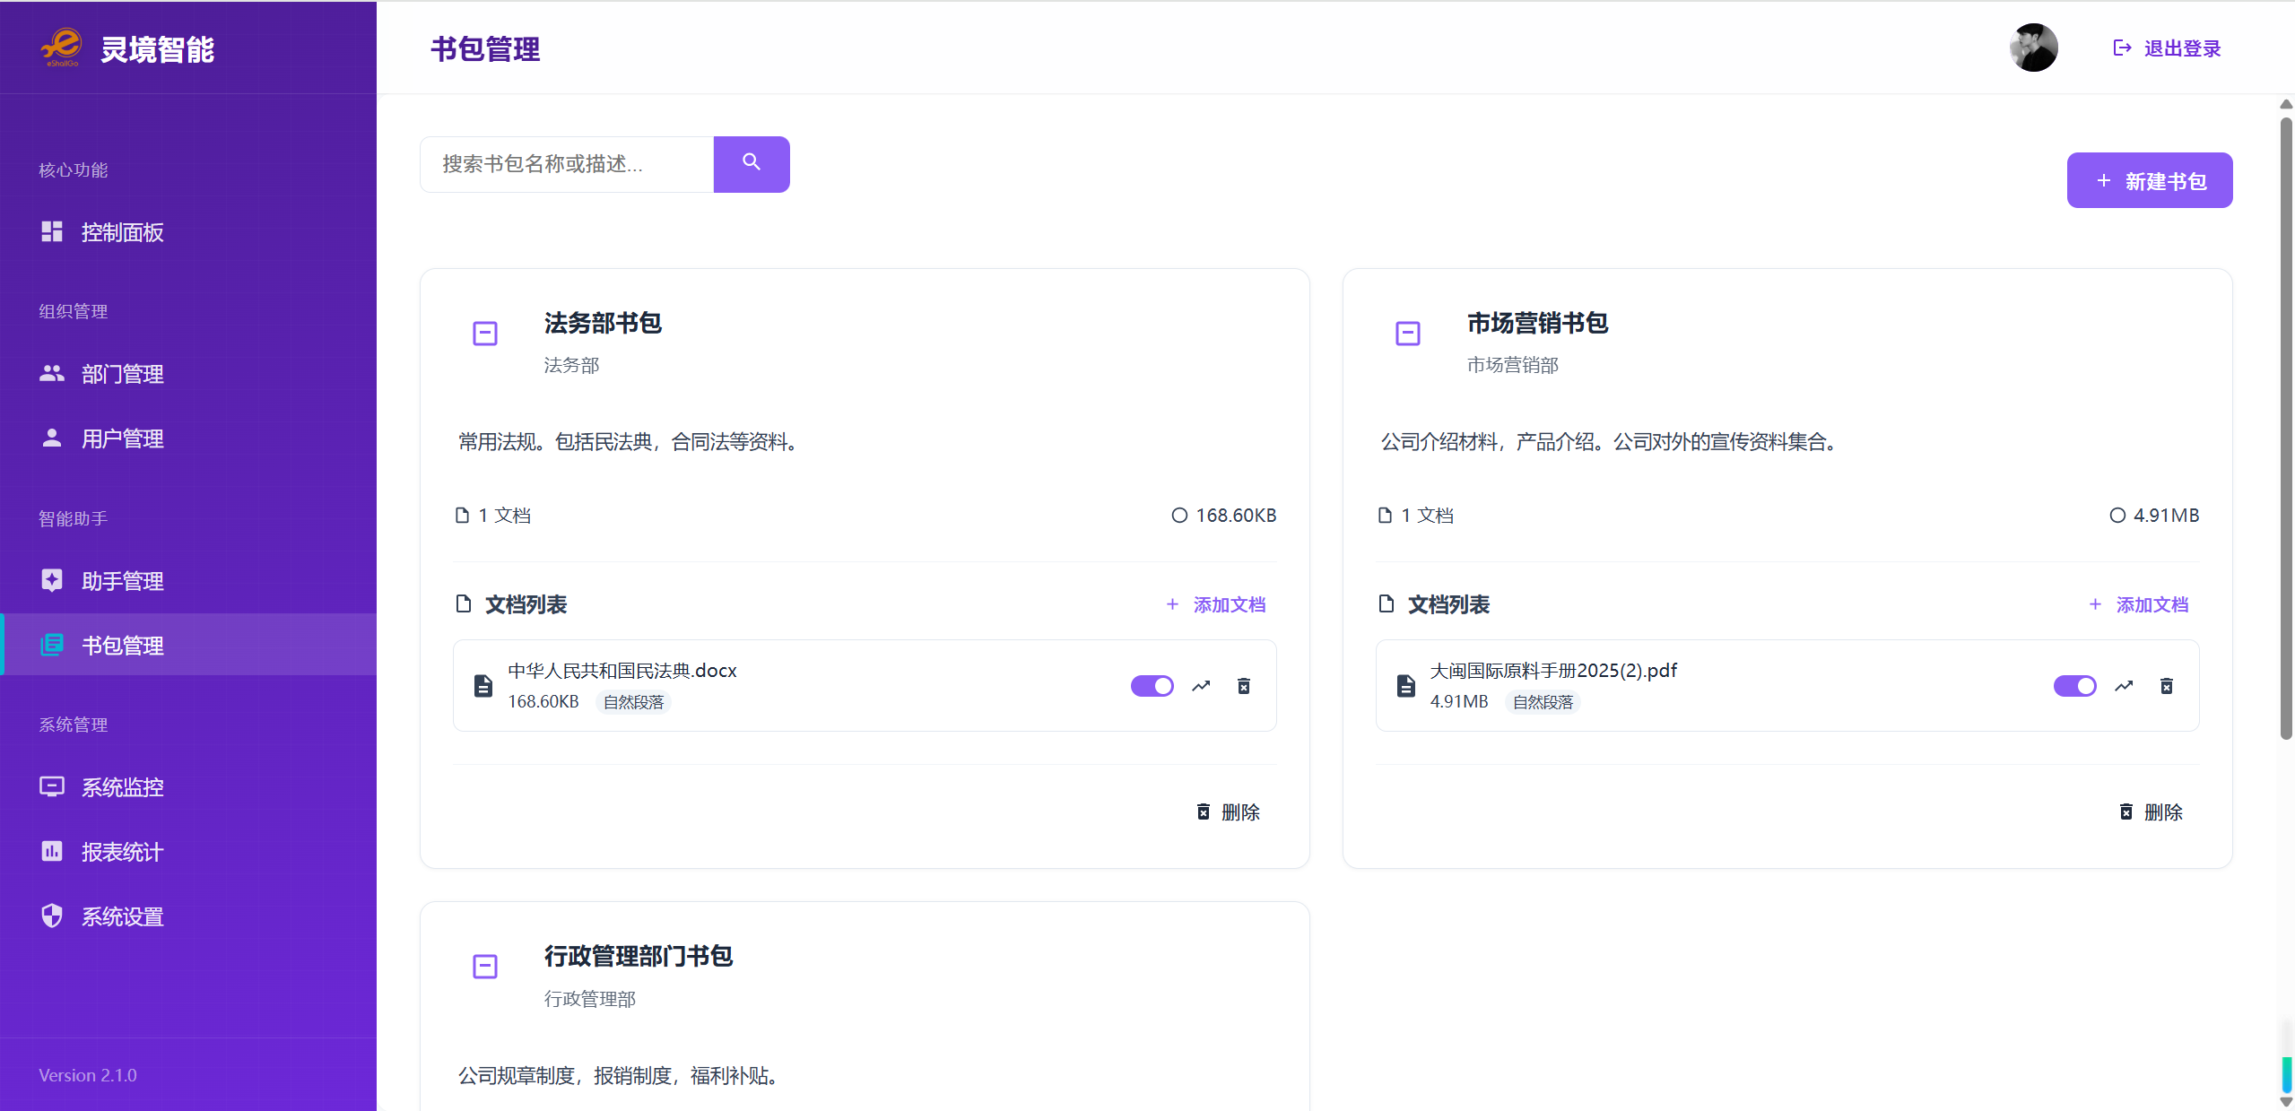This screenshot has width=2295, height=1111.
Task: Click the 新建书包 button
Action: [x=2149, y=180]
